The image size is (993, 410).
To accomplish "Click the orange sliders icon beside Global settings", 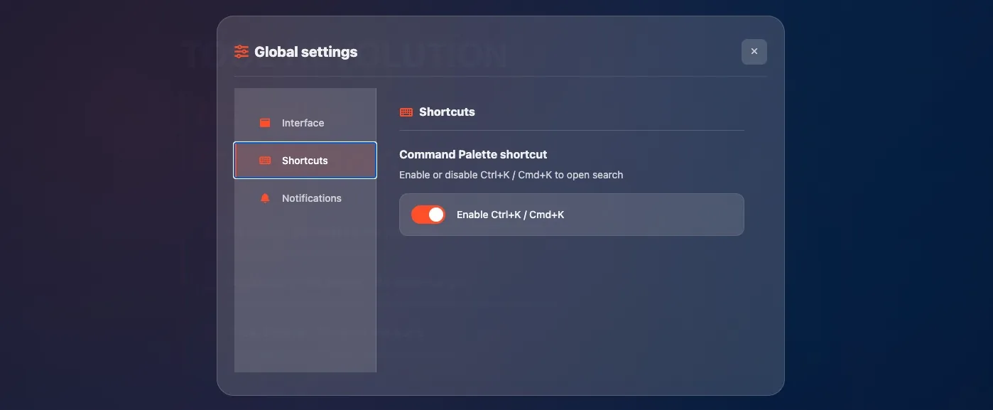I will point(240,51).
